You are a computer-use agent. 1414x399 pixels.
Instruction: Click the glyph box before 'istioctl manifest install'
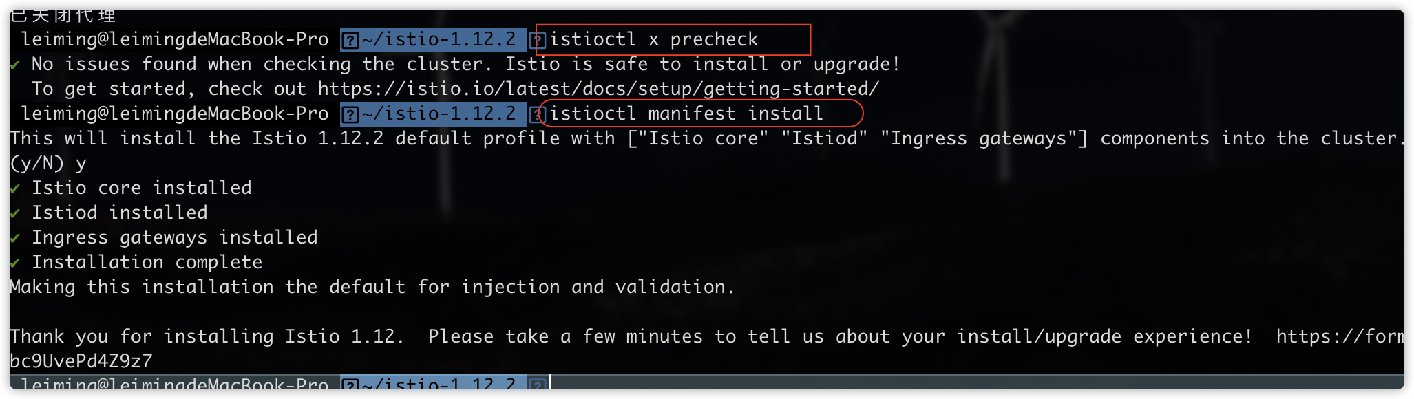(539, 114)
